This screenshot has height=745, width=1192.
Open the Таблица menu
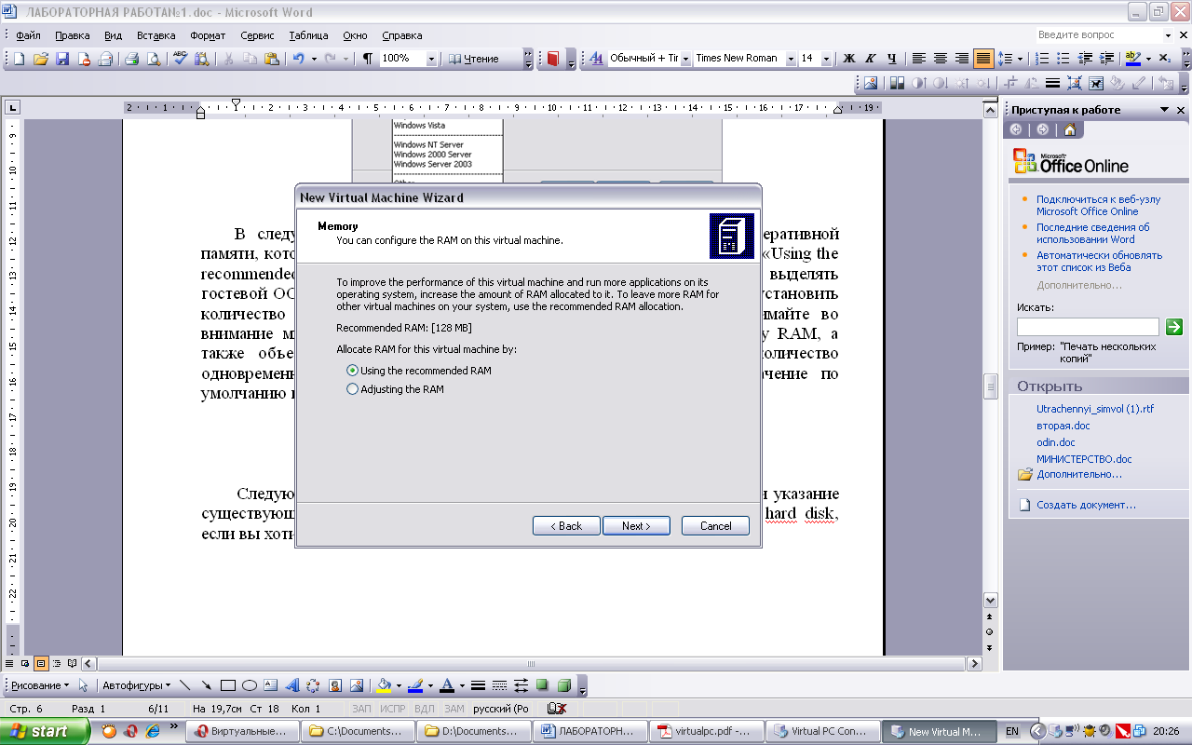308,35
